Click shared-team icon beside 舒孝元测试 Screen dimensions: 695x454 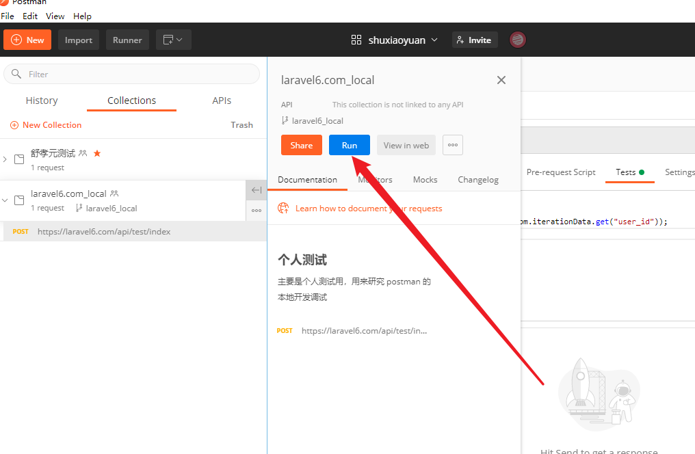(x=83, y=153)
